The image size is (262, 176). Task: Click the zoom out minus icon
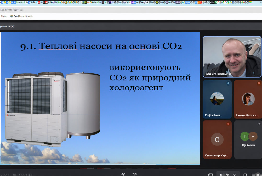click(x=245, y=175)
